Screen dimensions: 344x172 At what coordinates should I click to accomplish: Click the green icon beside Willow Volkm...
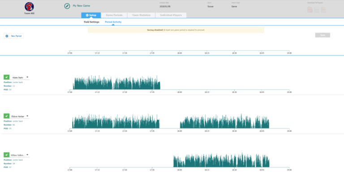point(6,155)
